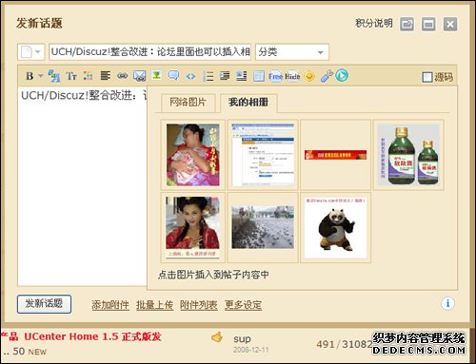
Task: Toggle bold text formatting
Action: [30, 76]
